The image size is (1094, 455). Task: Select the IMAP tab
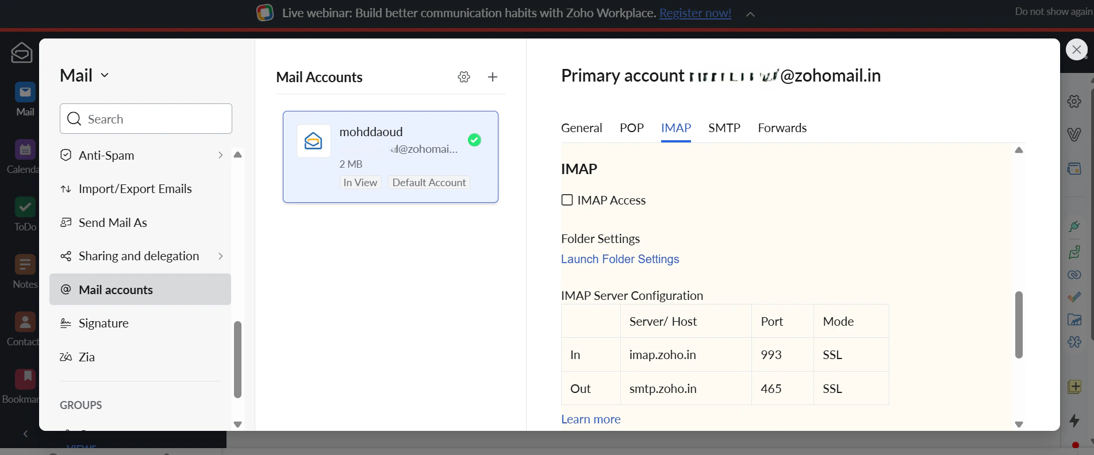pyautogui.click(x=676, y=128)
